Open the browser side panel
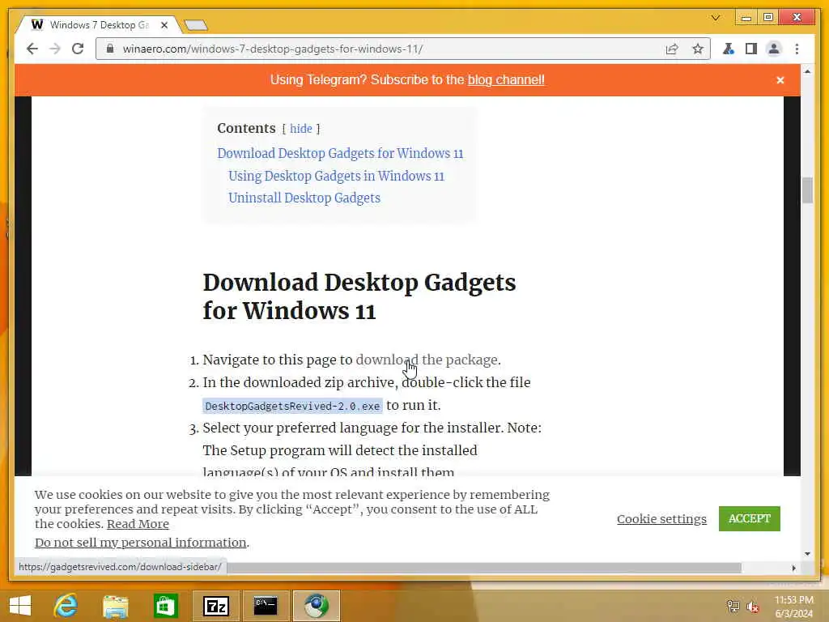 click(750, 49)
